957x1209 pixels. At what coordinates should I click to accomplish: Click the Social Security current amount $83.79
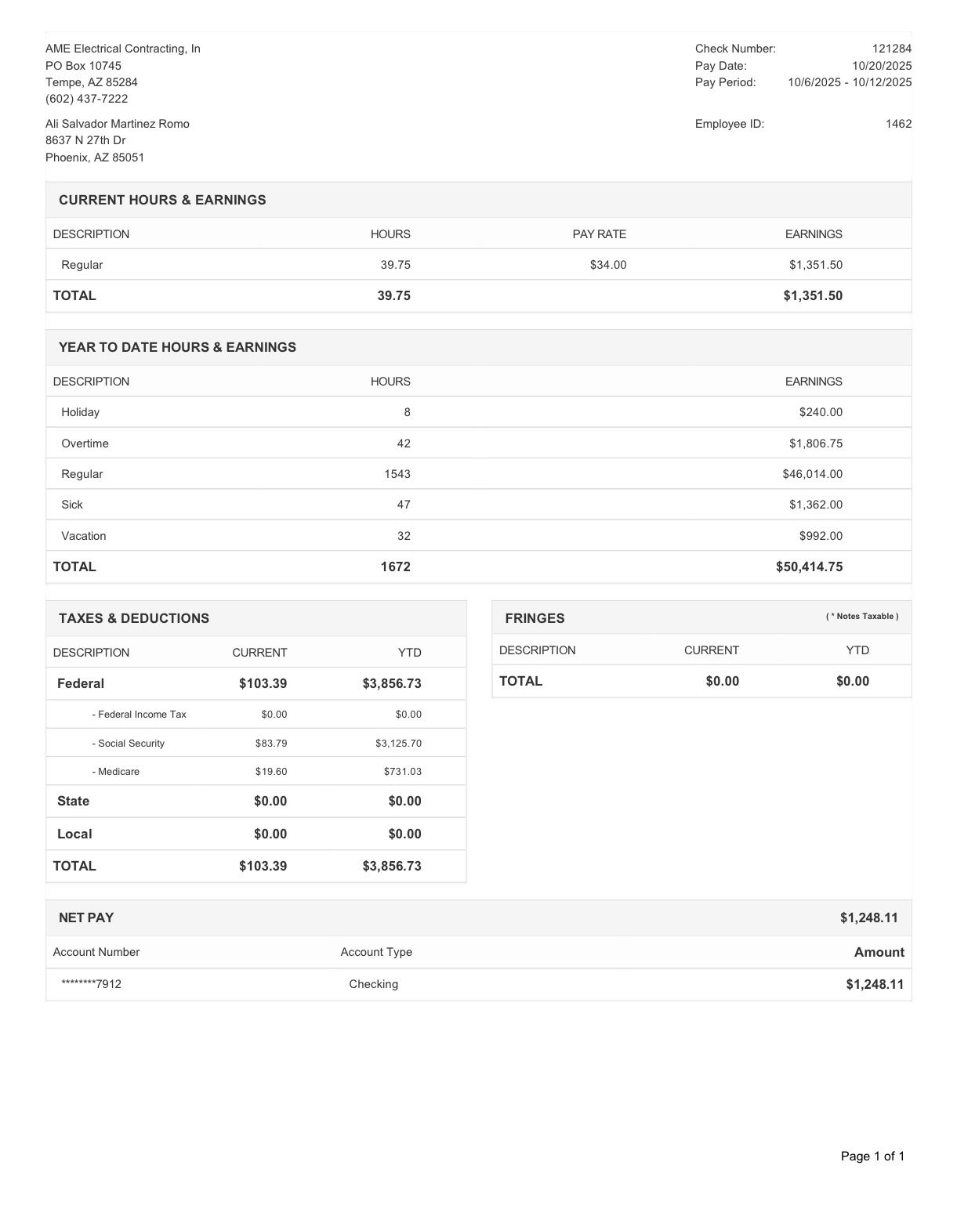(x=271, y=743)
